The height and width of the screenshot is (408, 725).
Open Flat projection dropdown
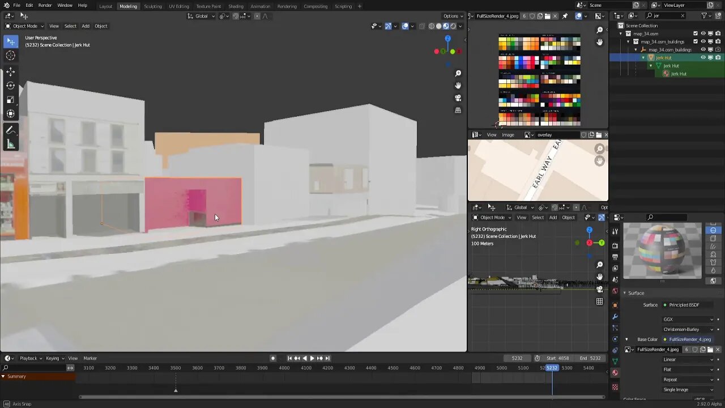[x=689, y=369]
